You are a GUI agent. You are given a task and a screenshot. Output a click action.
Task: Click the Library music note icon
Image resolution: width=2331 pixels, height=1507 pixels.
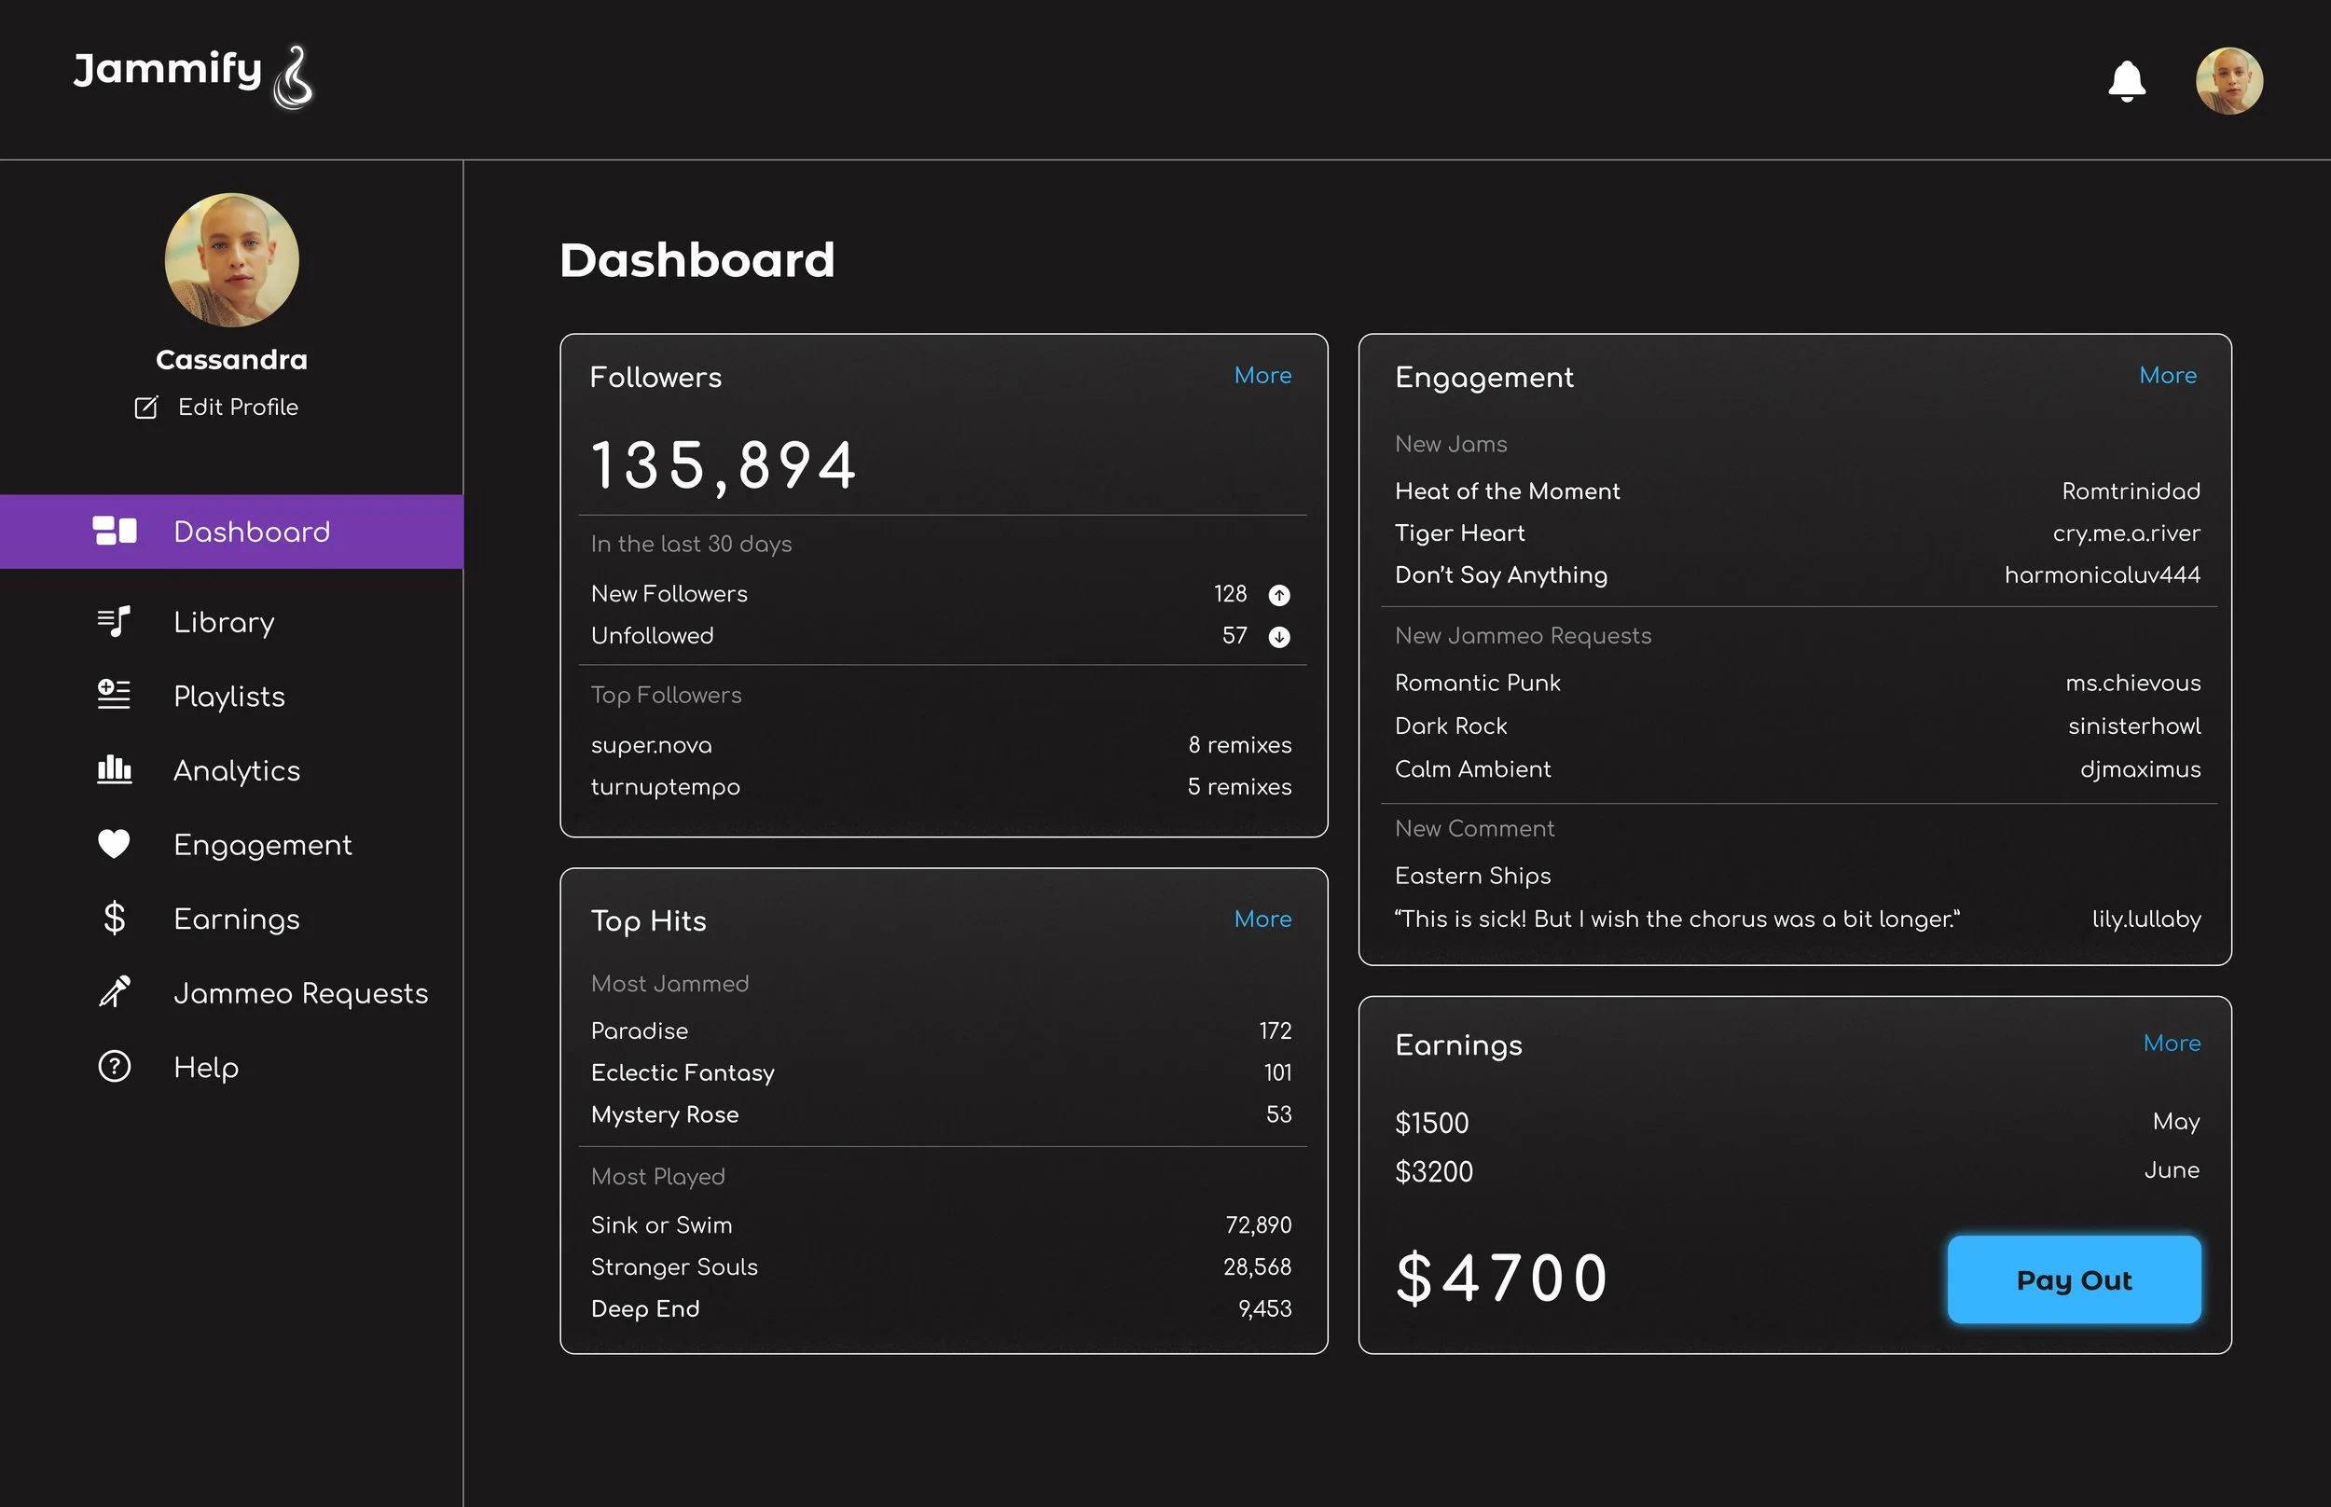coord(115,621)
